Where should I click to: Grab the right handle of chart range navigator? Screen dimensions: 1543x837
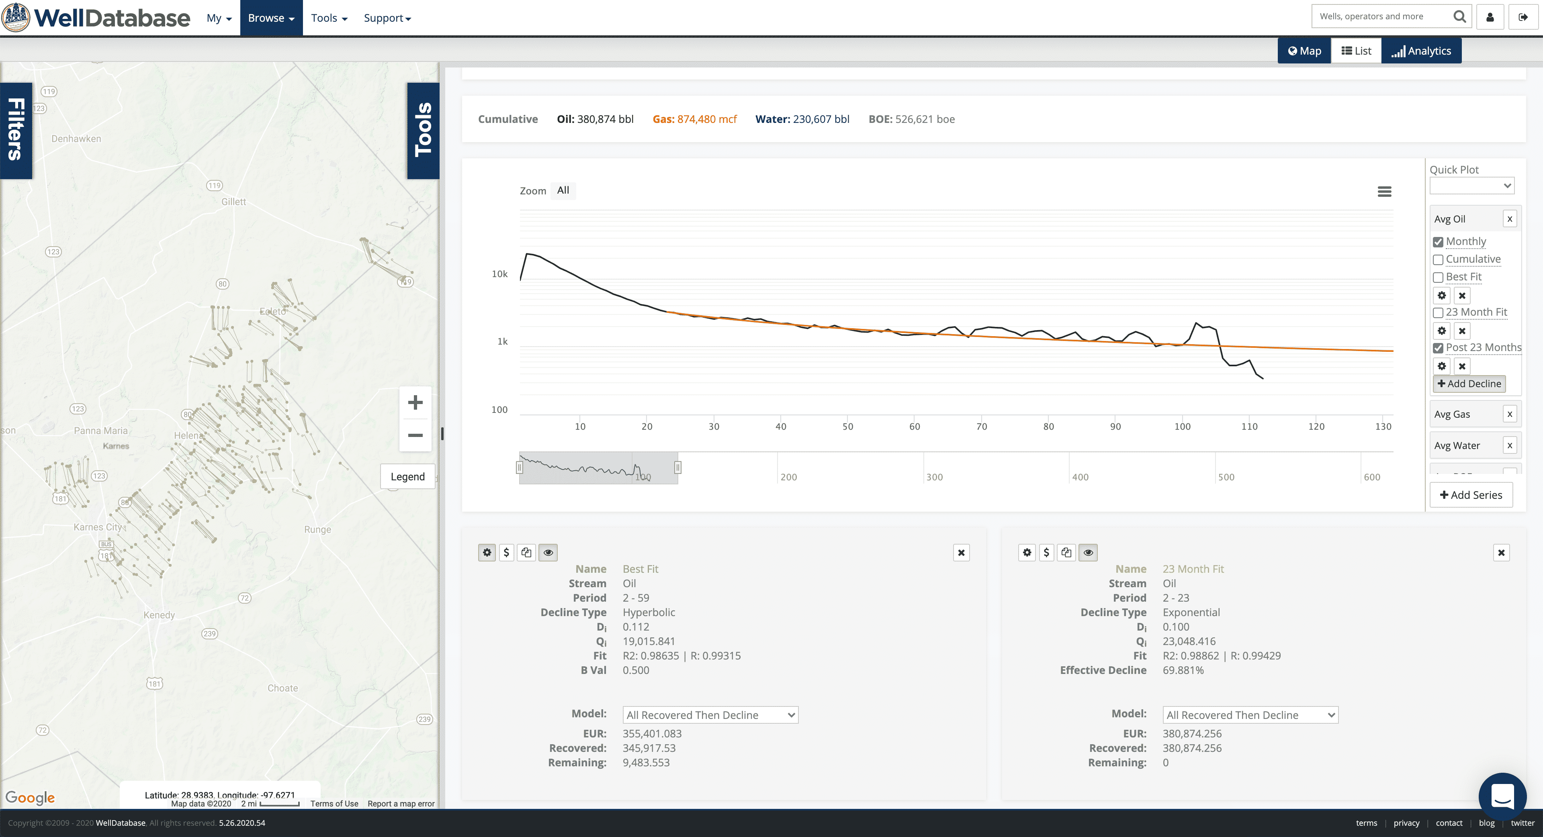[677, 467]
